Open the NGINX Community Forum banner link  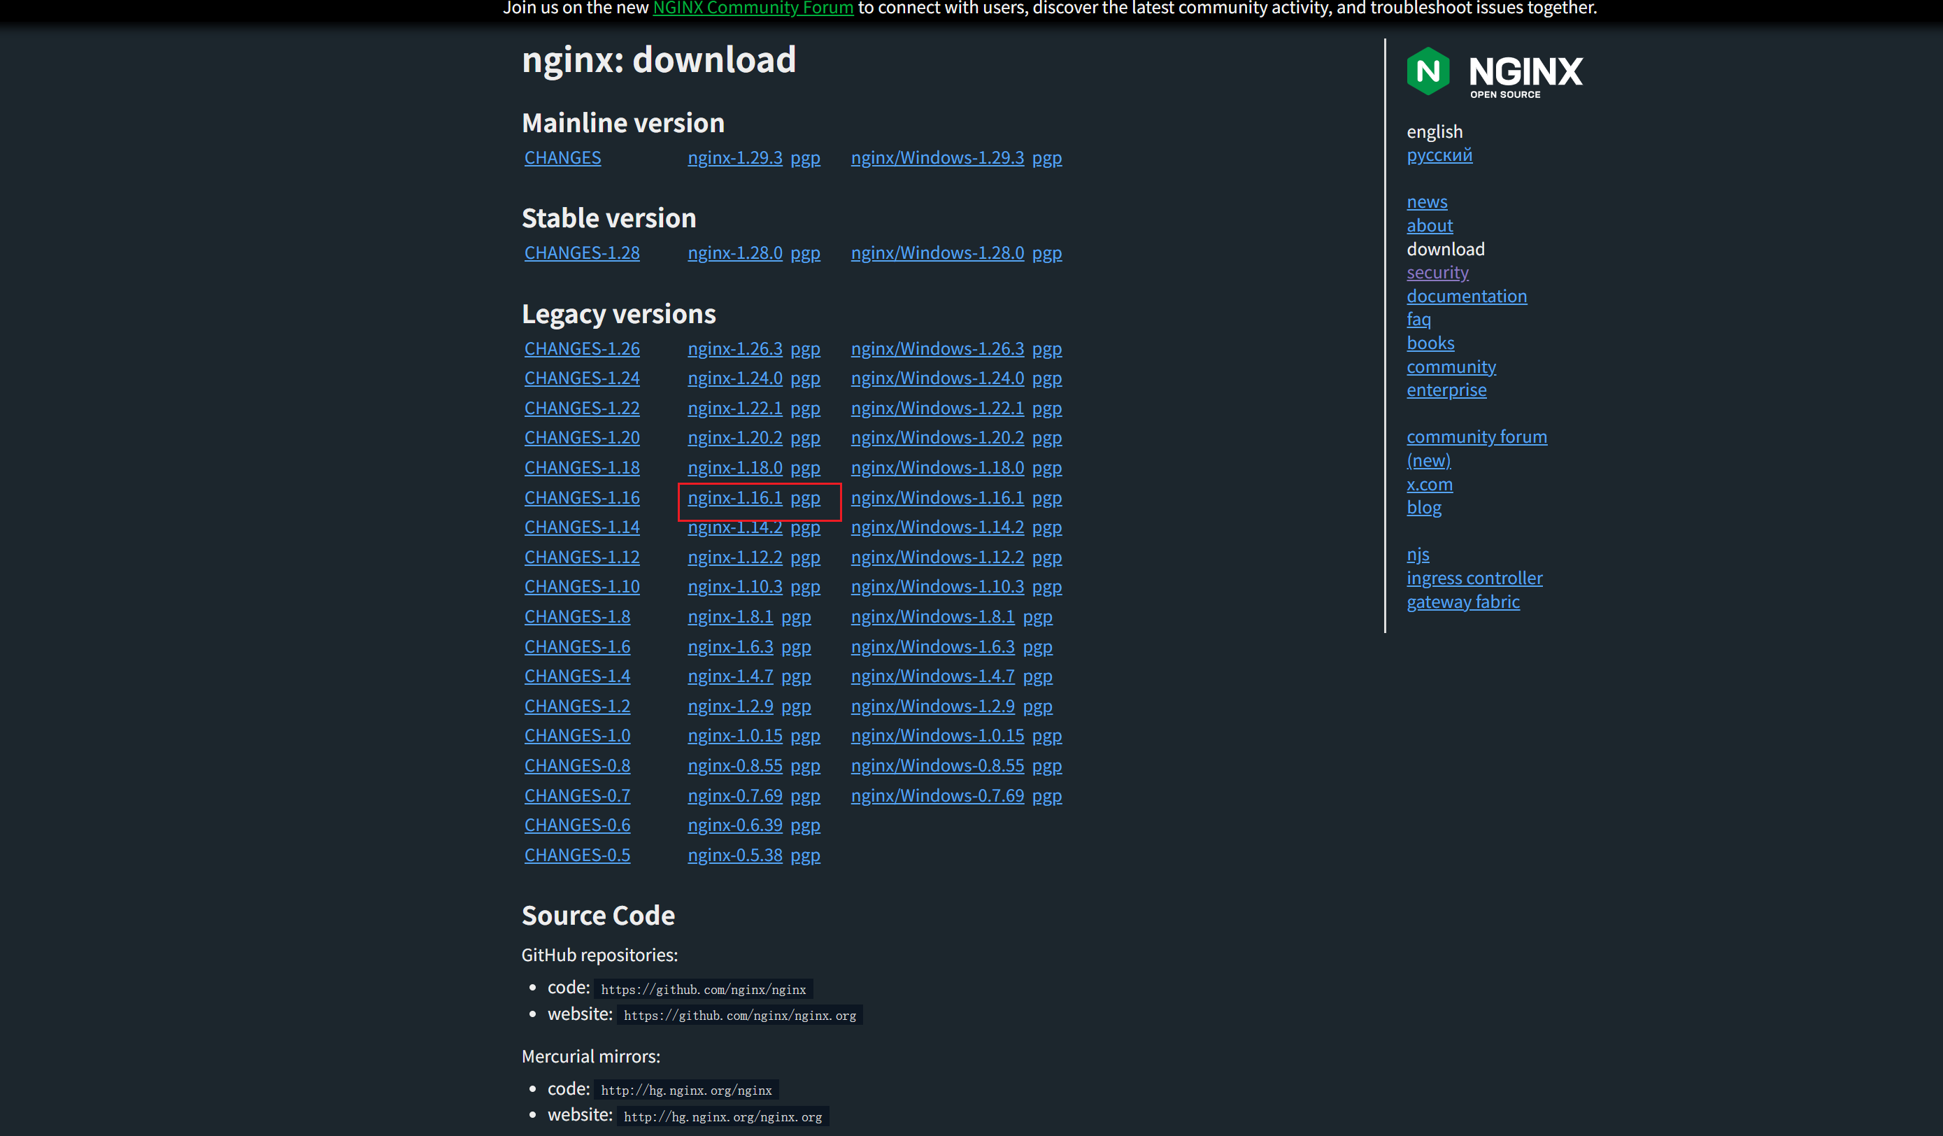pos(753,8)
